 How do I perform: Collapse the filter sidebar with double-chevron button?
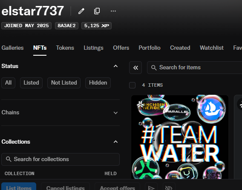pos(135,68)
